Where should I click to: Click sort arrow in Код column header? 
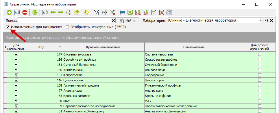pyautogui.click(x=60, y=47)
